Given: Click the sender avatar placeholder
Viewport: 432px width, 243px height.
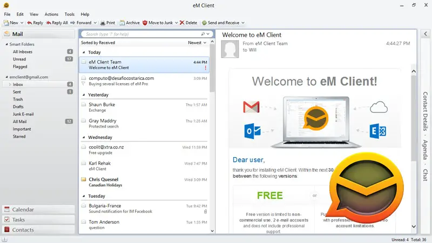Looking at the screenshot, I should 230,49.
